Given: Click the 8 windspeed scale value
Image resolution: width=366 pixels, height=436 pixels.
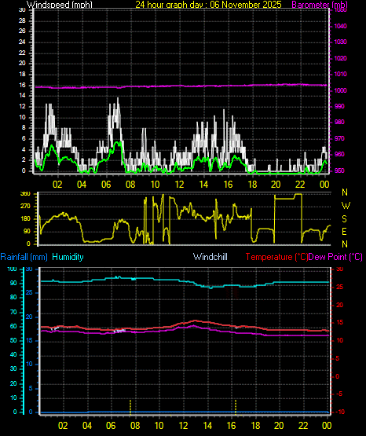Looking at the screenshot, I should click(24, 128).
